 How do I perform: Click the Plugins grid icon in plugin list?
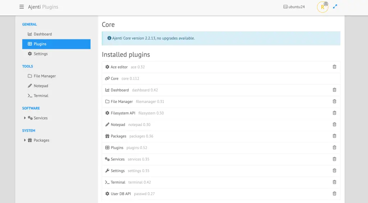107,147
